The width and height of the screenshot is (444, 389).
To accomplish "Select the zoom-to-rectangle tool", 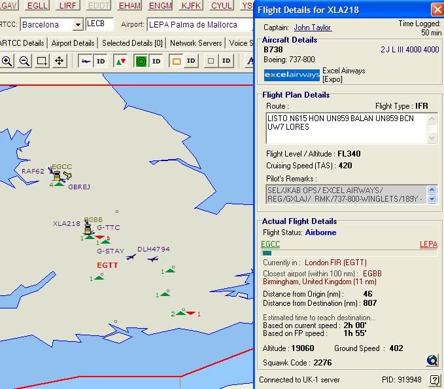I will [42, 61].
